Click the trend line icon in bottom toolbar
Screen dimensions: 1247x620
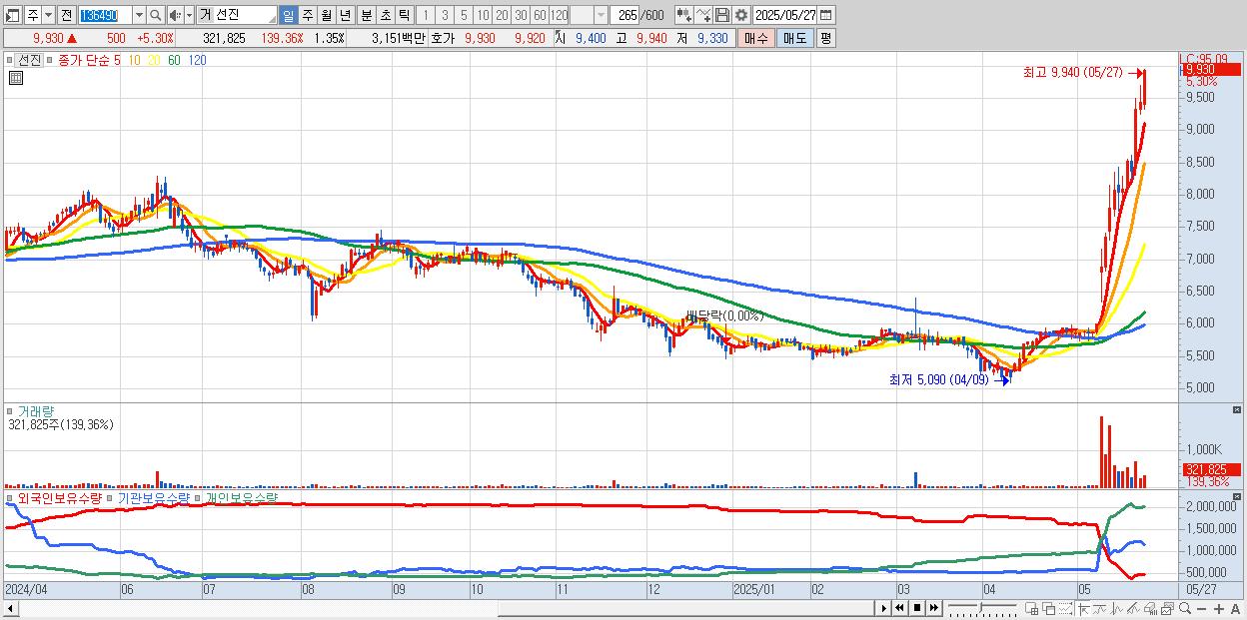(1101, 609)
